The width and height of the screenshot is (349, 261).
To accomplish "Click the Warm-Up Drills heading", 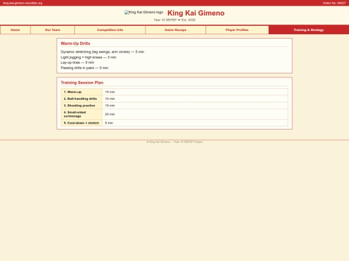I will tap(76, 44).
